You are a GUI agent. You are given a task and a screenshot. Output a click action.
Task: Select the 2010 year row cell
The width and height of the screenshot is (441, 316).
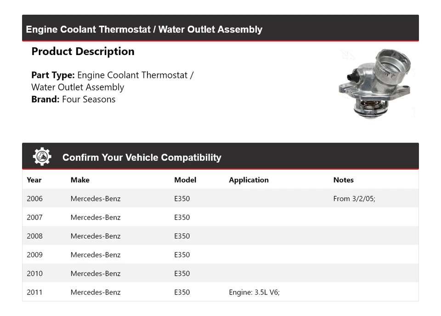tap(34, 274)
